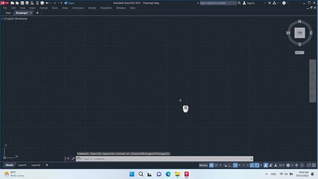The height and width of the screenshot is (179, 318).
Task: Click the search magnifier icon in title bar
Action: tap(239, 3)
